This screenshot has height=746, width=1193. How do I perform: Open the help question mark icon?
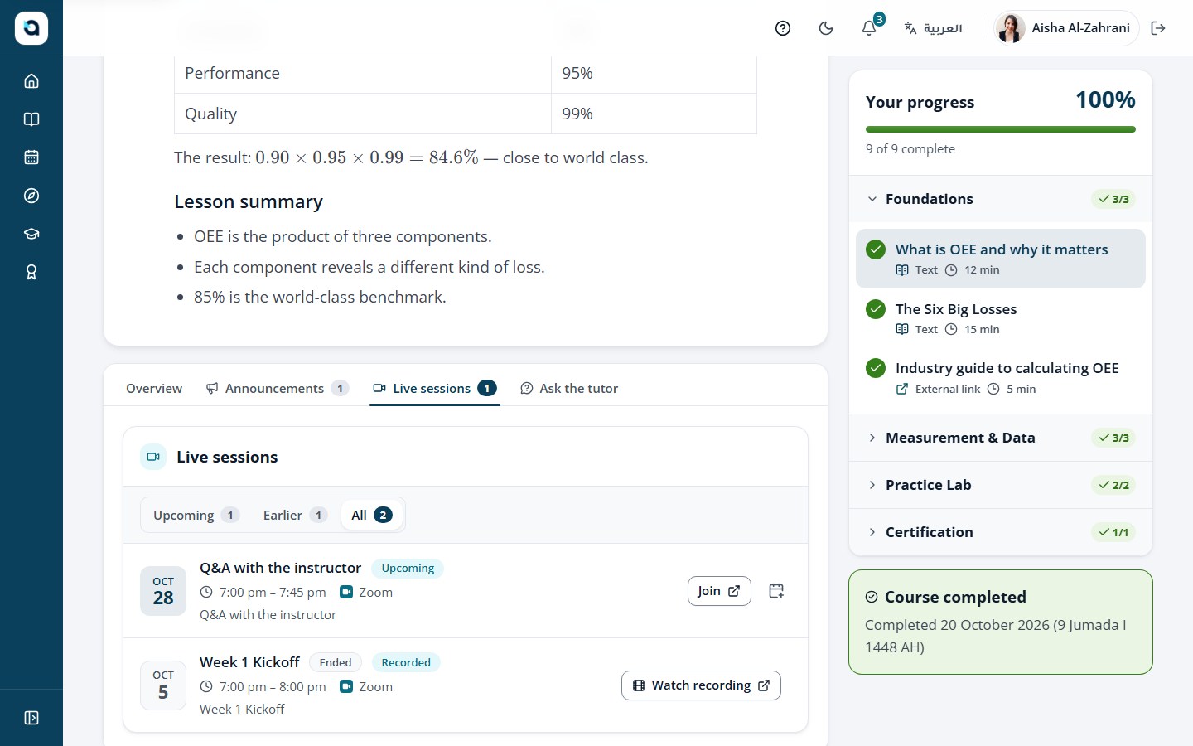(x=783, y=28)
